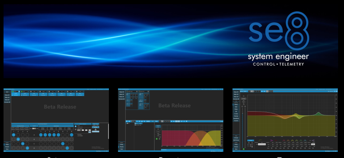This screenshot has height=158, width=344.
Task: Open input 4 source dropdown in Setup screenshot
Action: click(27, 129)
